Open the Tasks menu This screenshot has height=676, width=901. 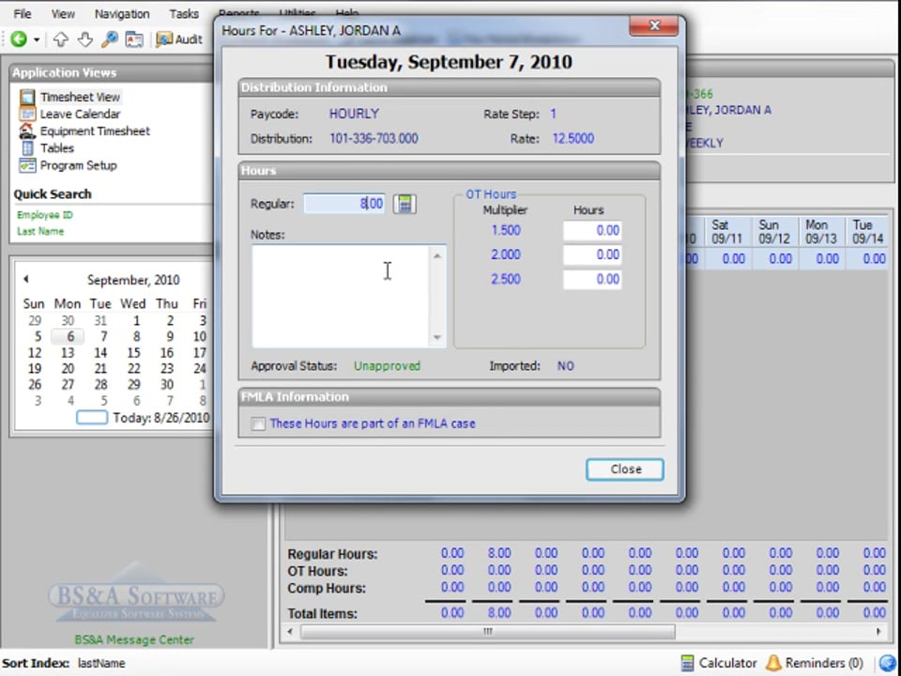click(x=184, y=14)
